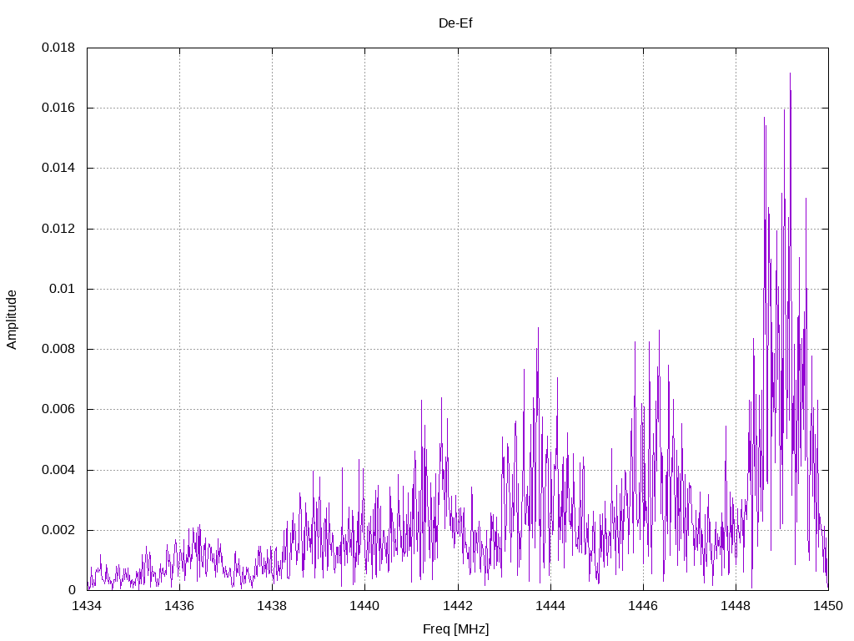Click the x-axis tick 1436
Screen dimensions: 854x641
(x=180, y=606)
